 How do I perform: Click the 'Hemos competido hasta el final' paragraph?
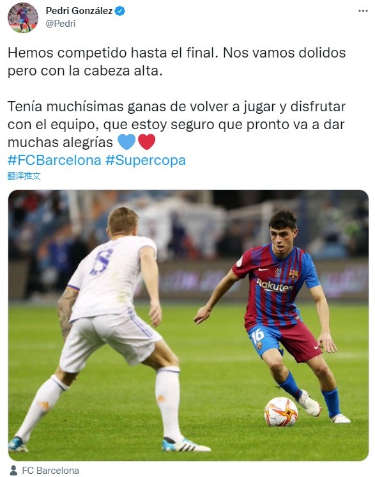click(176, 62)
